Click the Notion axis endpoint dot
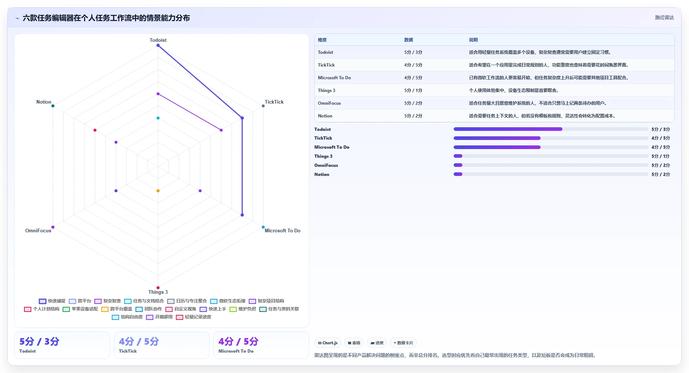This screenshot has height=373, width=689. point(53,106)
